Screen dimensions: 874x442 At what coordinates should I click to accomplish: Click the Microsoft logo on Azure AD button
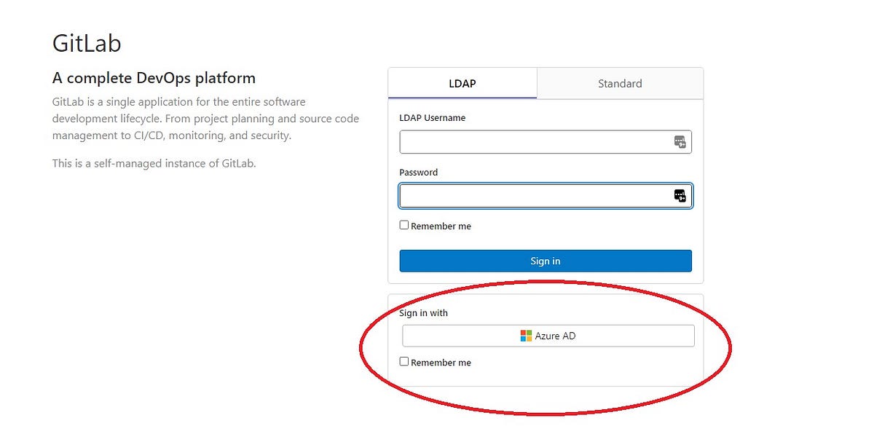coord(524,336)
